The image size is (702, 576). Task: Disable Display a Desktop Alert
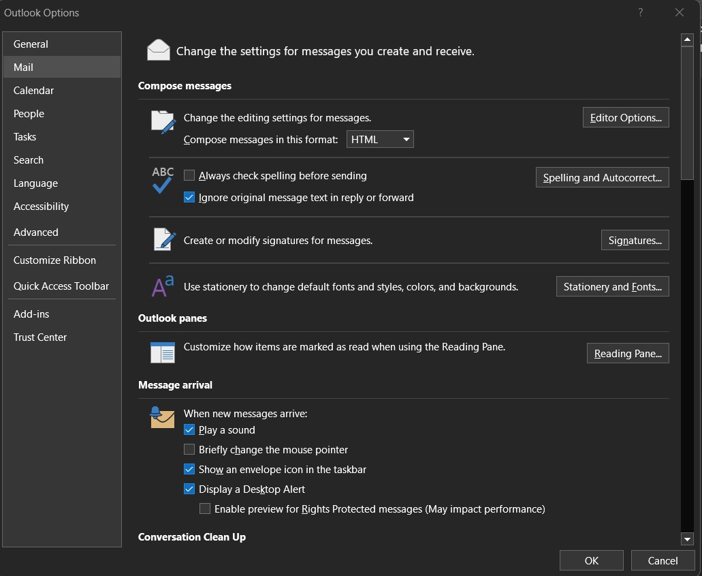[189, 489]
